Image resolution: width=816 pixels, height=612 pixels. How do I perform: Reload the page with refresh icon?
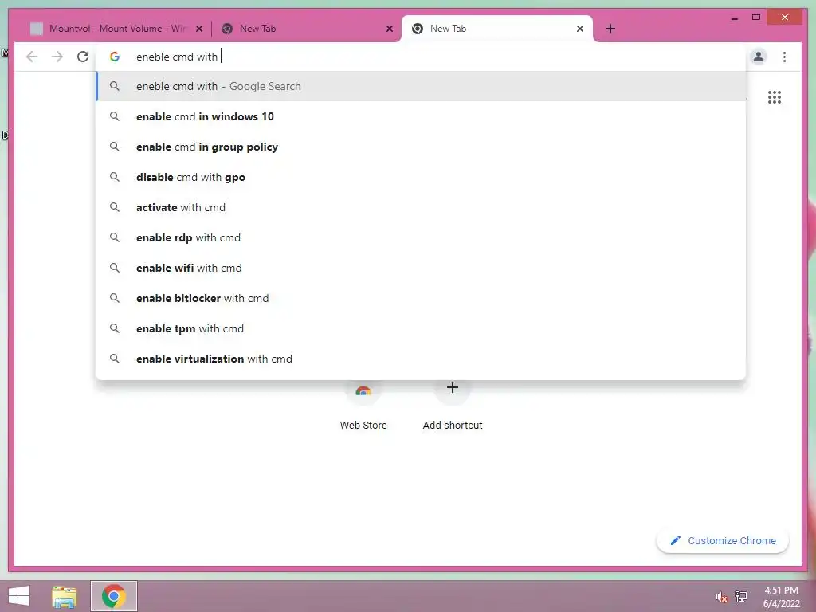pos(83,57)
